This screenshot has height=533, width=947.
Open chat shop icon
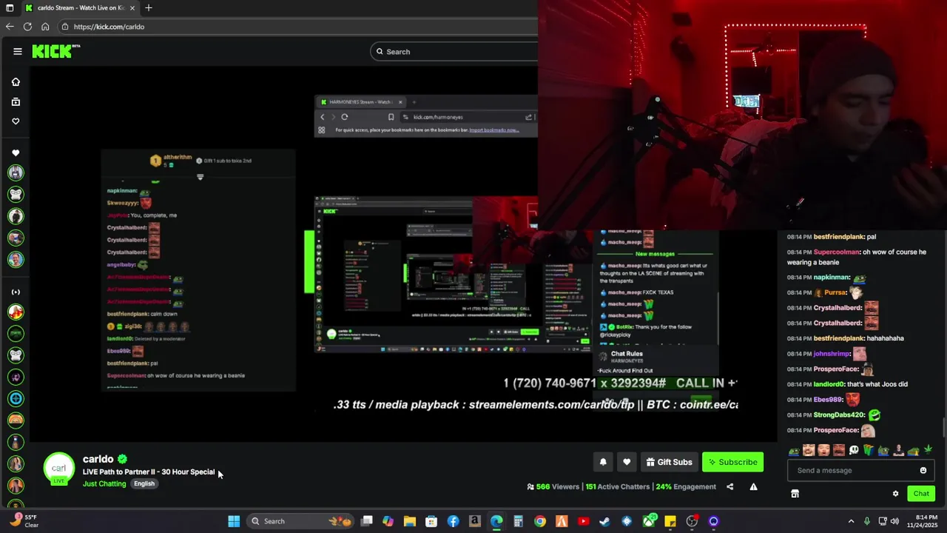point(795,494)
